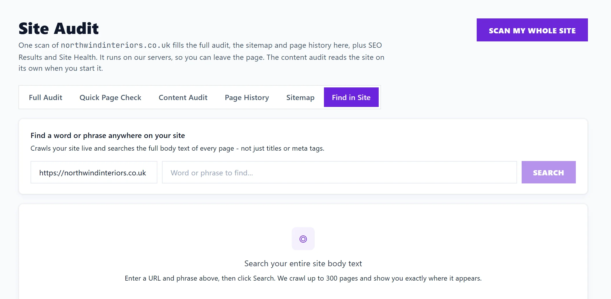
Task: Focus the site URL input field
Action: coord(94,172)
